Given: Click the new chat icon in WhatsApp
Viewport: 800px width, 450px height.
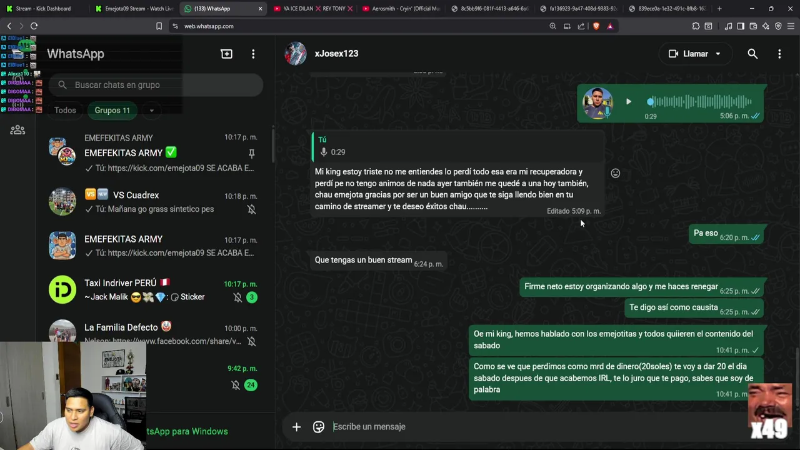Looking at the screenshot, I should click(x=226, y=54).
